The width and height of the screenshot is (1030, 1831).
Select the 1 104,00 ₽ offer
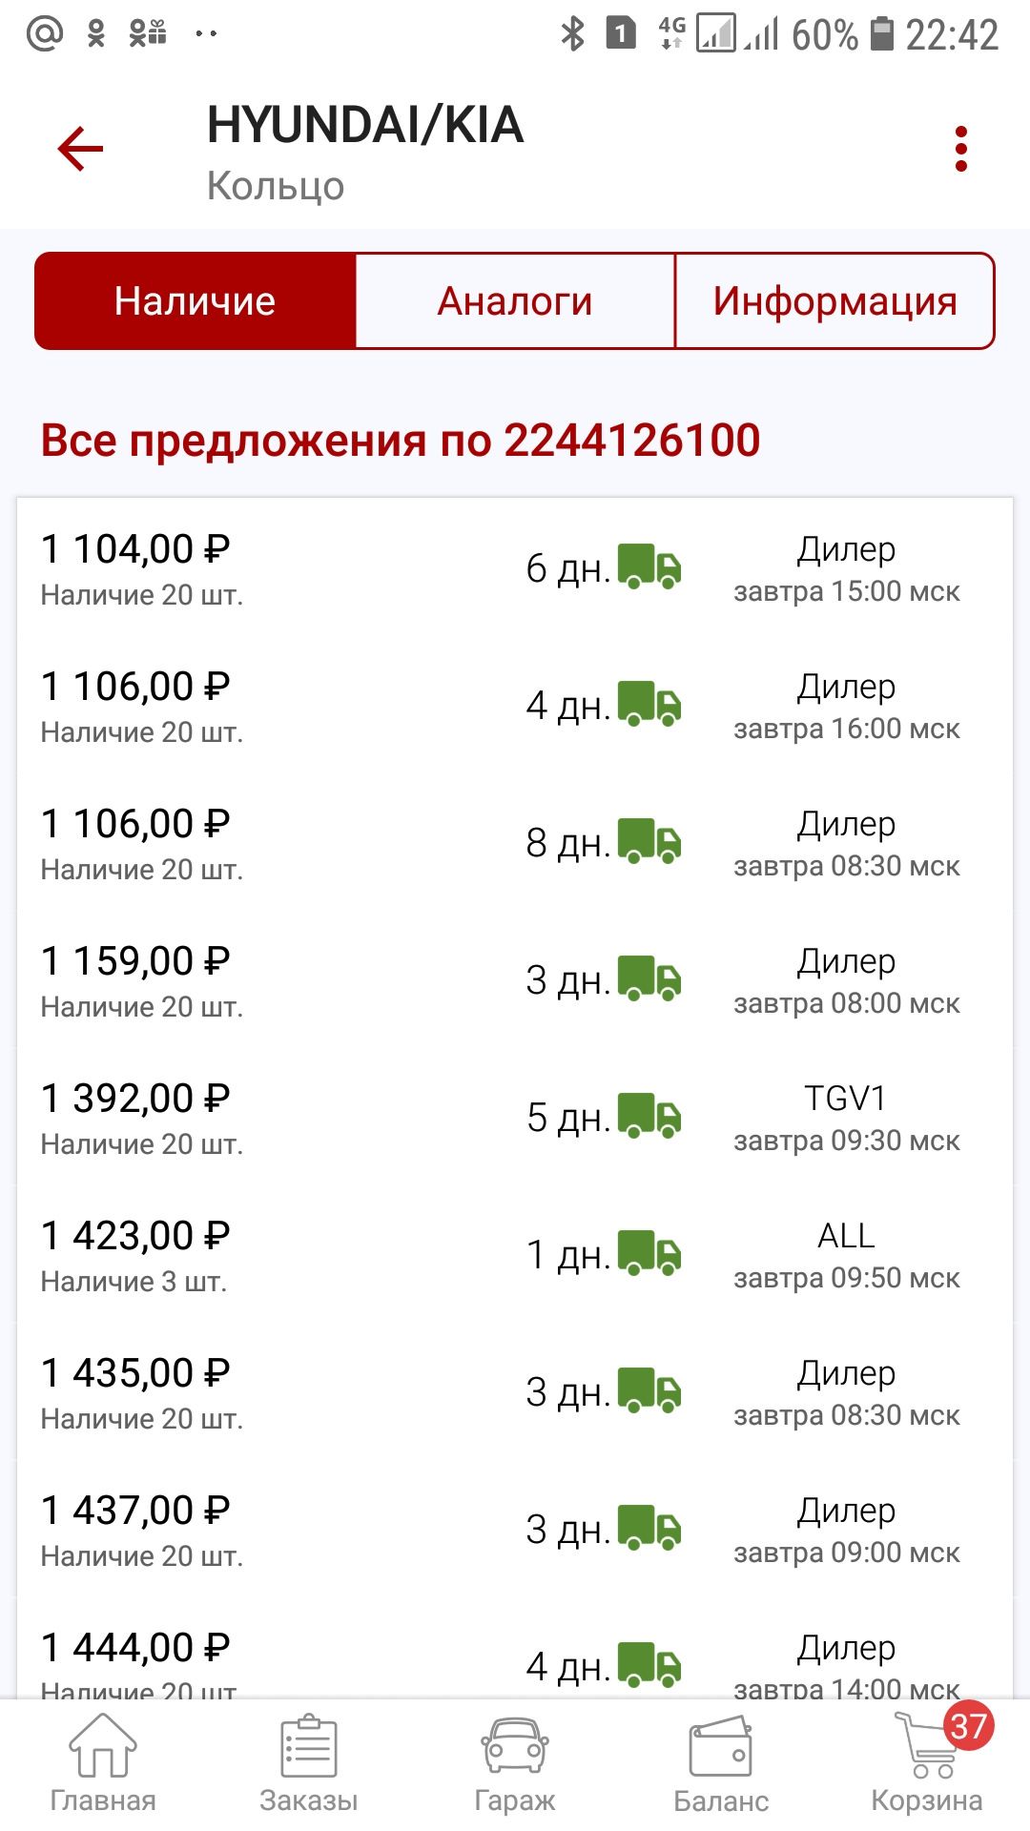(515, 569)
